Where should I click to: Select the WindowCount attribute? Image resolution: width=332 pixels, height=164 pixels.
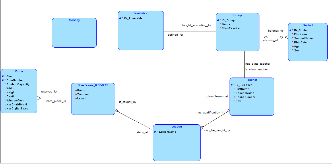click(x=16, y=101)
